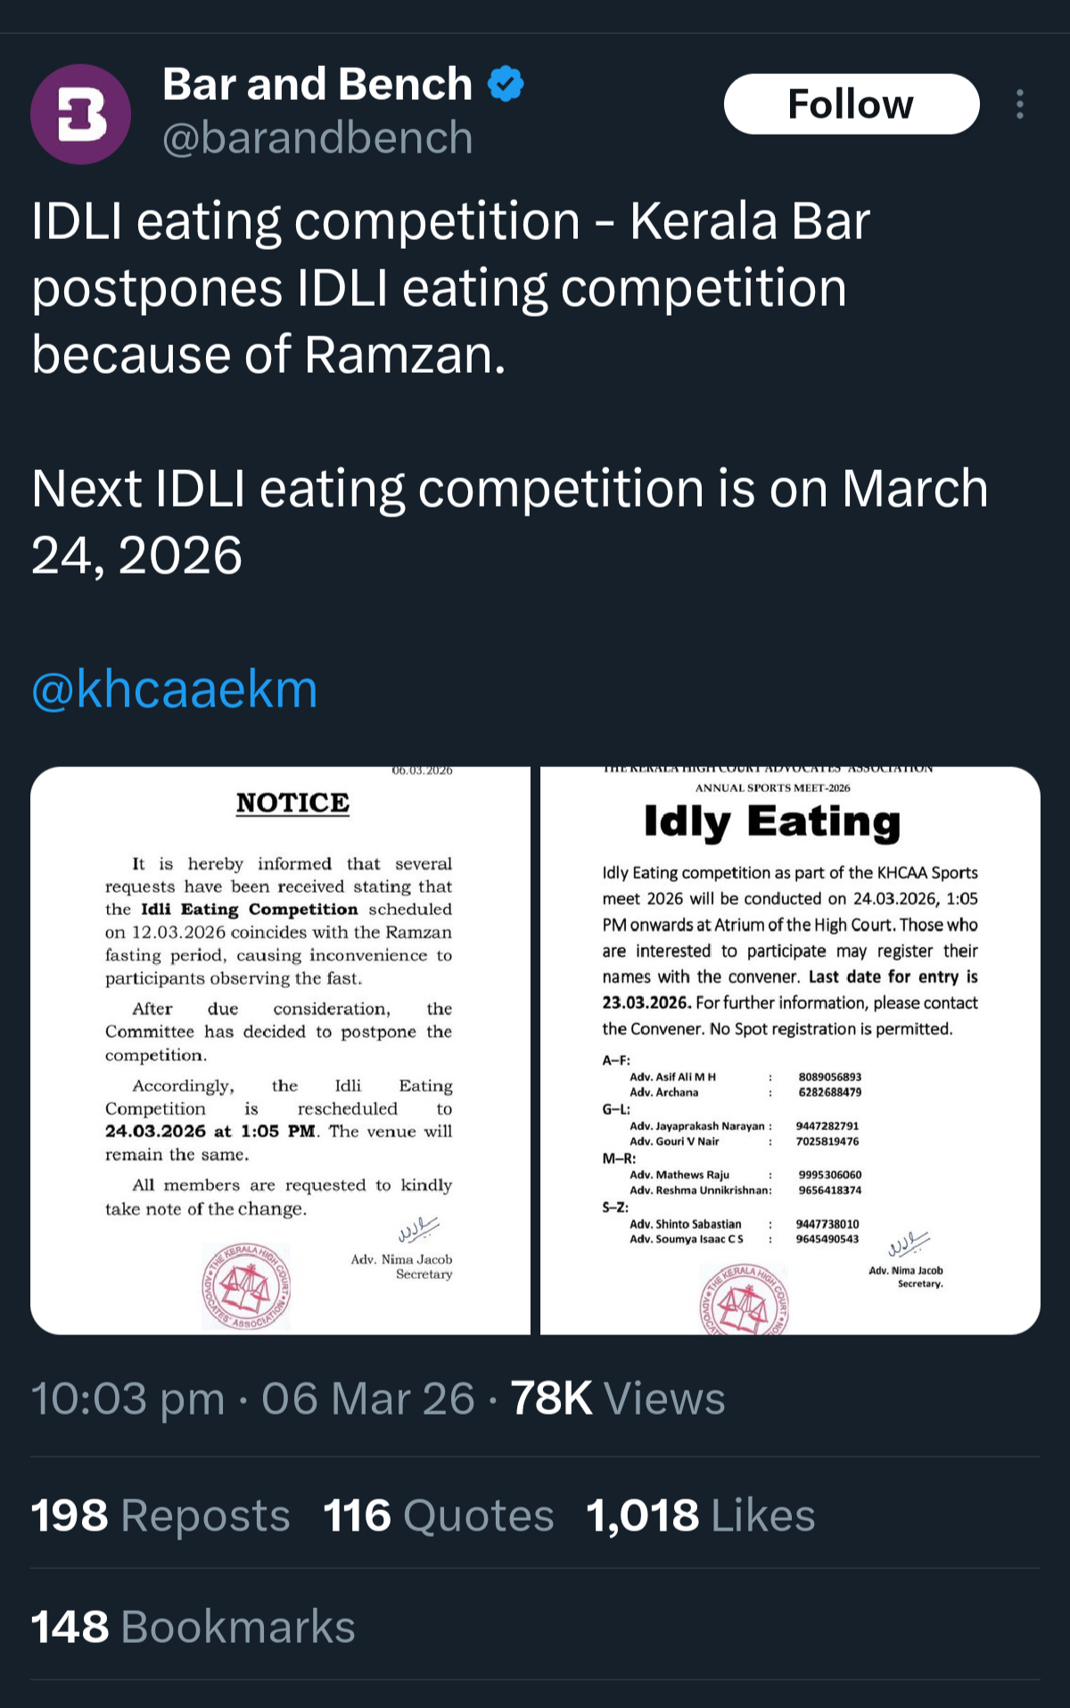This screenshot has width=1070, height=1708.
Task: View the 198 Reposts list
Action: pyautogui.click(x=160, y=1515)
